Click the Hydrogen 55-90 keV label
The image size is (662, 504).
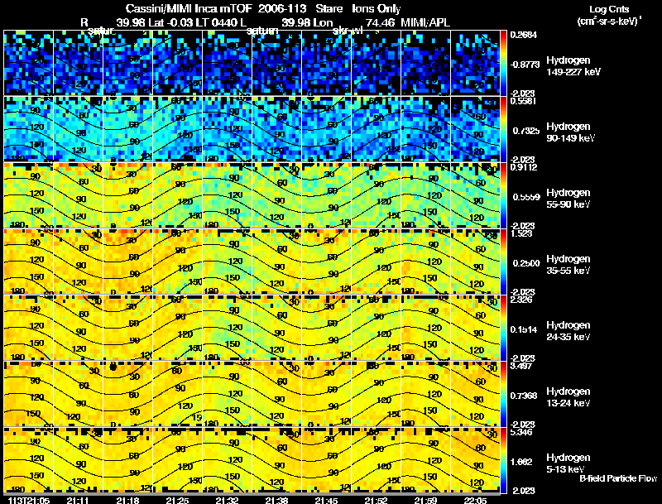click(x=568, y=199)
